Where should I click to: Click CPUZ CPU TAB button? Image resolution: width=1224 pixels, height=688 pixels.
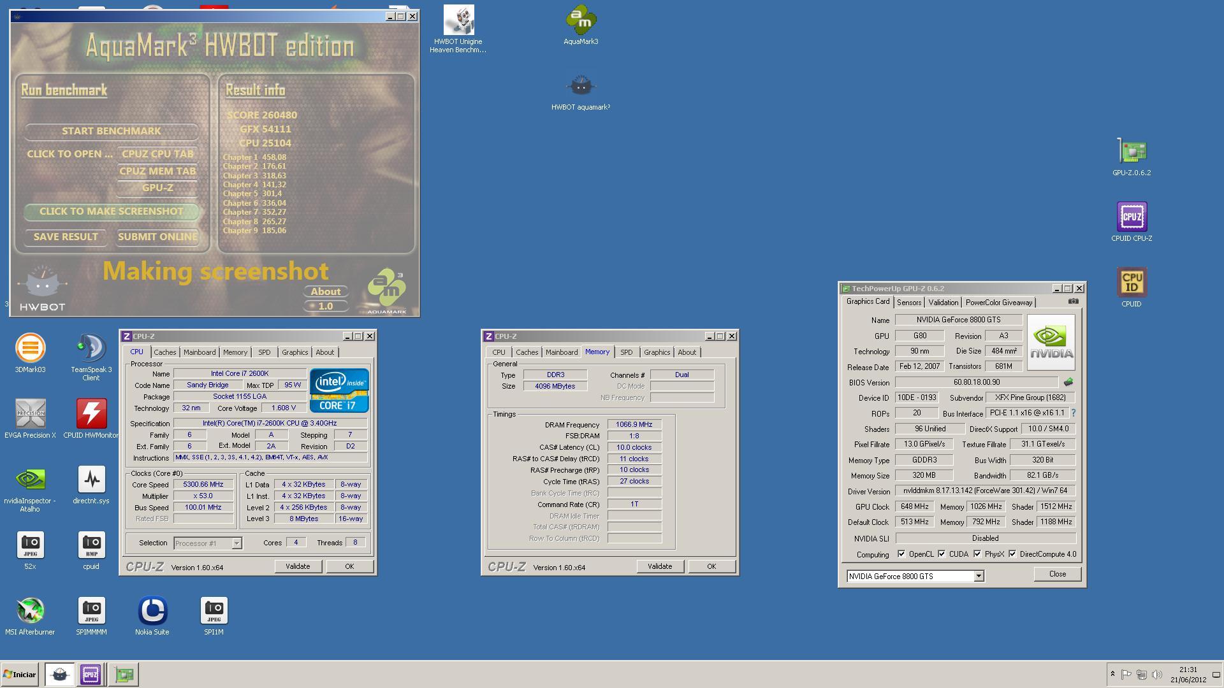point(157,154)
